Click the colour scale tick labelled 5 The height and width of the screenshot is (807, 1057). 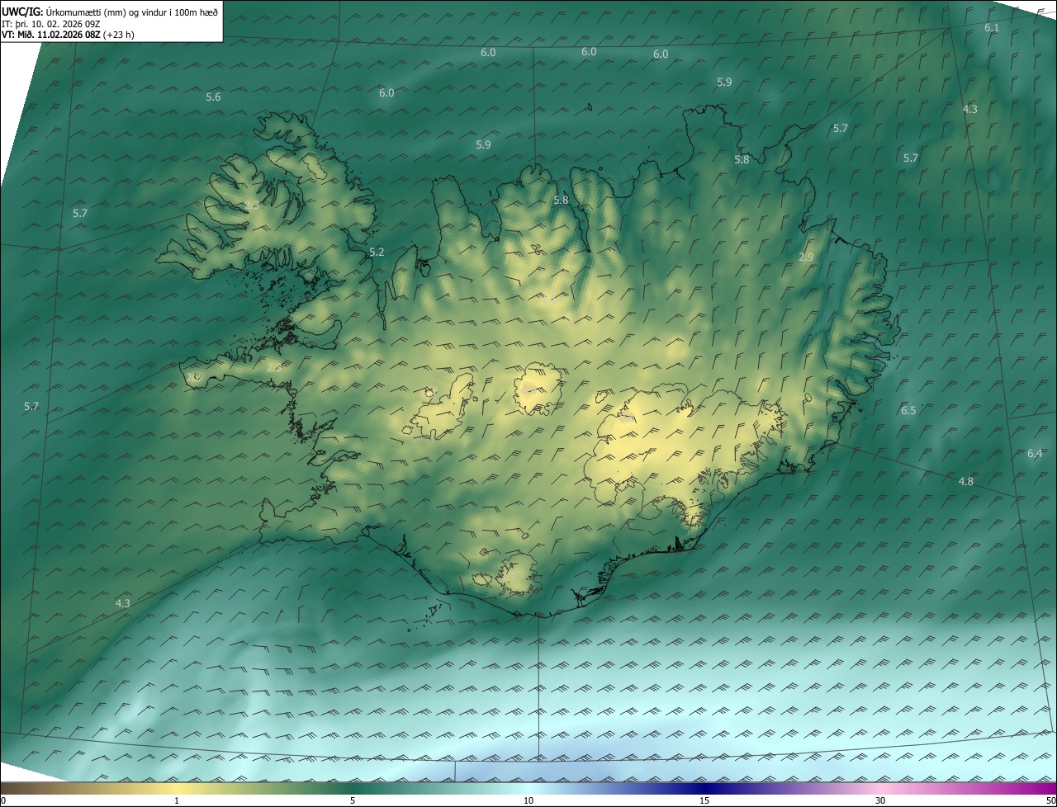pos(353,801)
